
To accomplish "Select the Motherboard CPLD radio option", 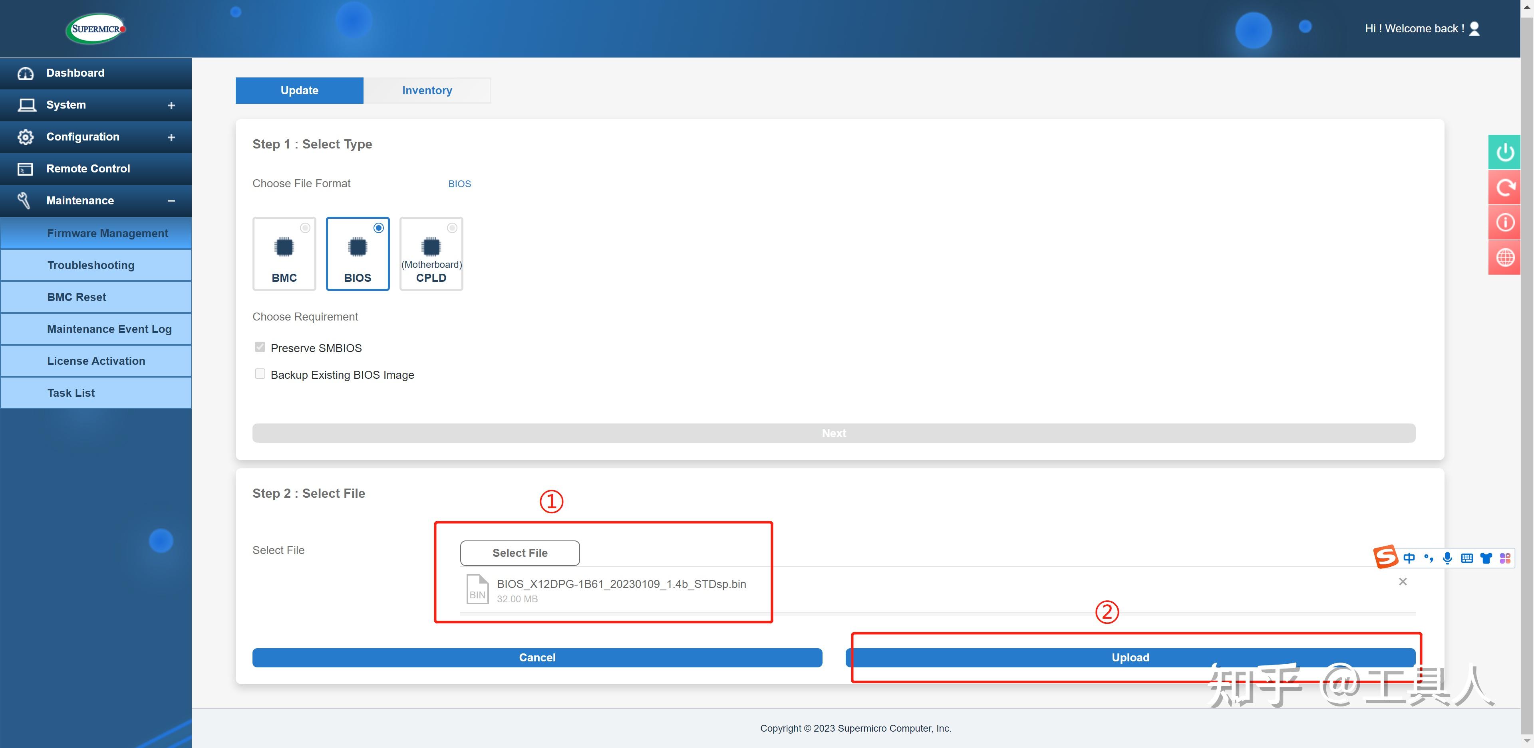I will [452, 228].
